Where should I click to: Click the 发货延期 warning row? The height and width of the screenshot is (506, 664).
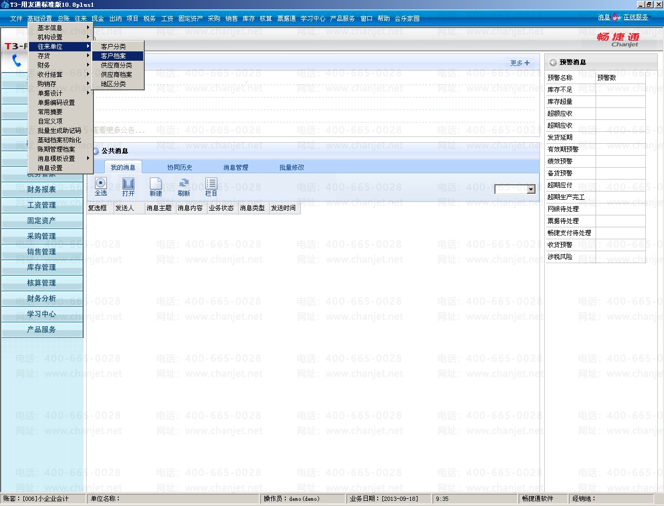(596, 138)
